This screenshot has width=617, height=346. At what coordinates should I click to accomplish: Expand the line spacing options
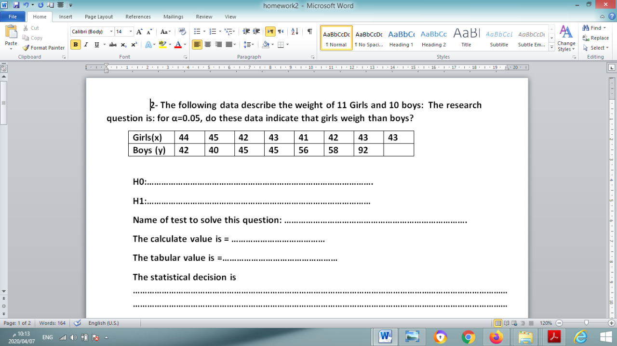click(252, 45)
